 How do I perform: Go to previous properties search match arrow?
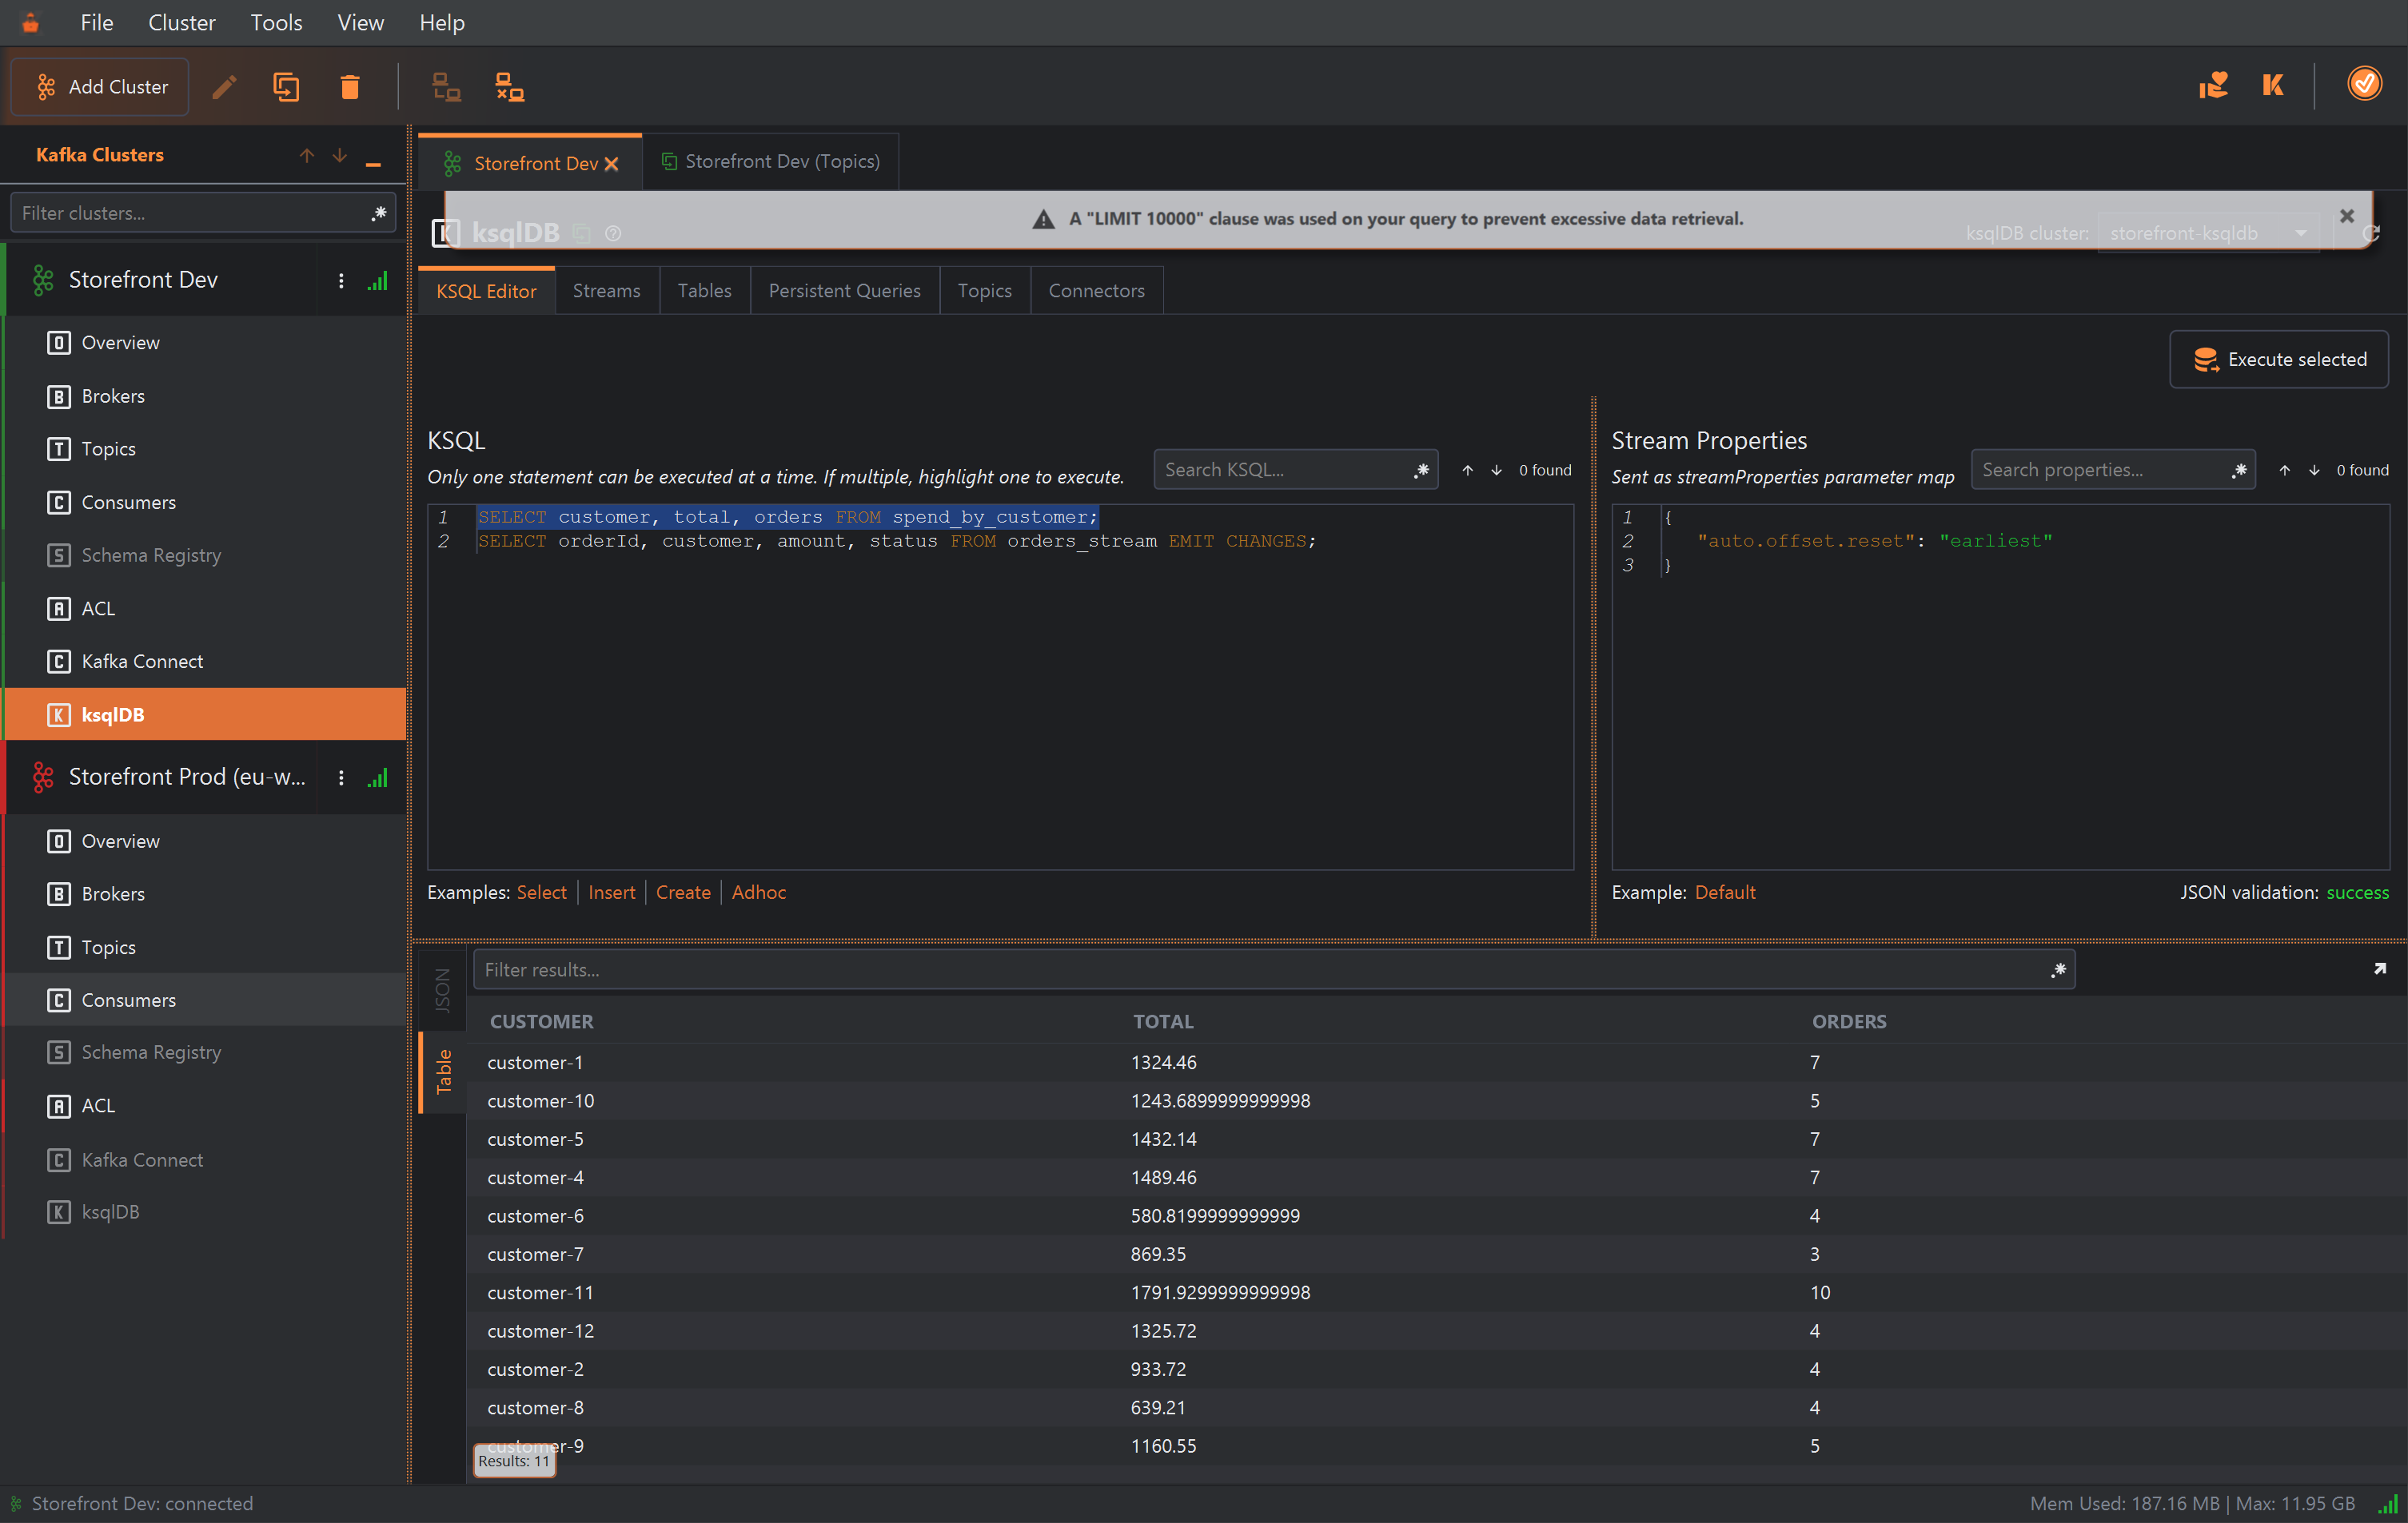[x=2285, y=470]
